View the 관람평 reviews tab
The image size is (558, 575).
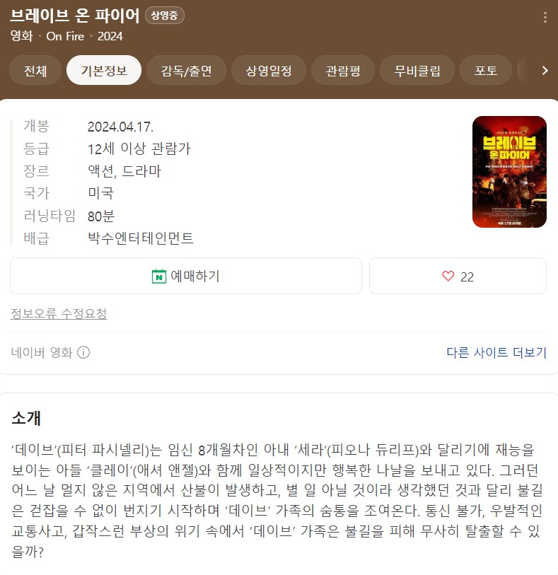tap(343, 71)
